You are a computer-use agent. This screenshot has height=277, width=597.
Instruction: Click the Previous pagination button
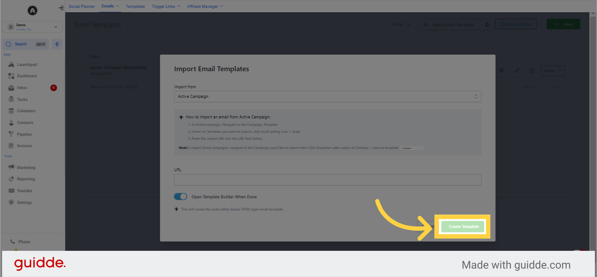click(530, 87)
